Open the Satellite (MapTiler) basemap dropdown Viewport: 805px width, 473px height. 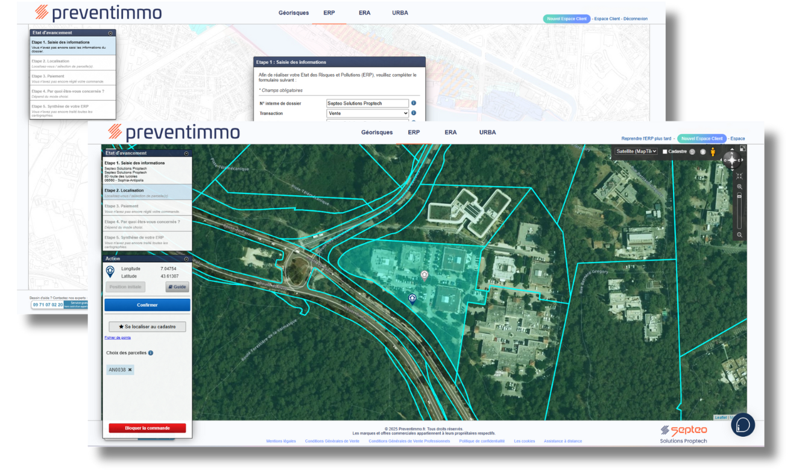coord(636,152)
